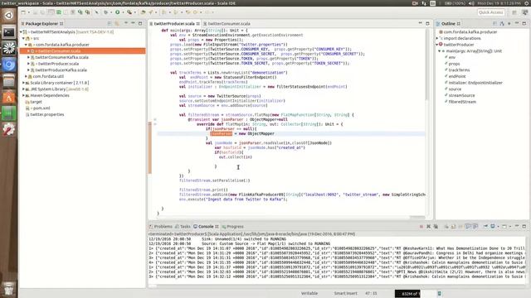
Task: Open Files manager from dock
Action: (9, 81)
